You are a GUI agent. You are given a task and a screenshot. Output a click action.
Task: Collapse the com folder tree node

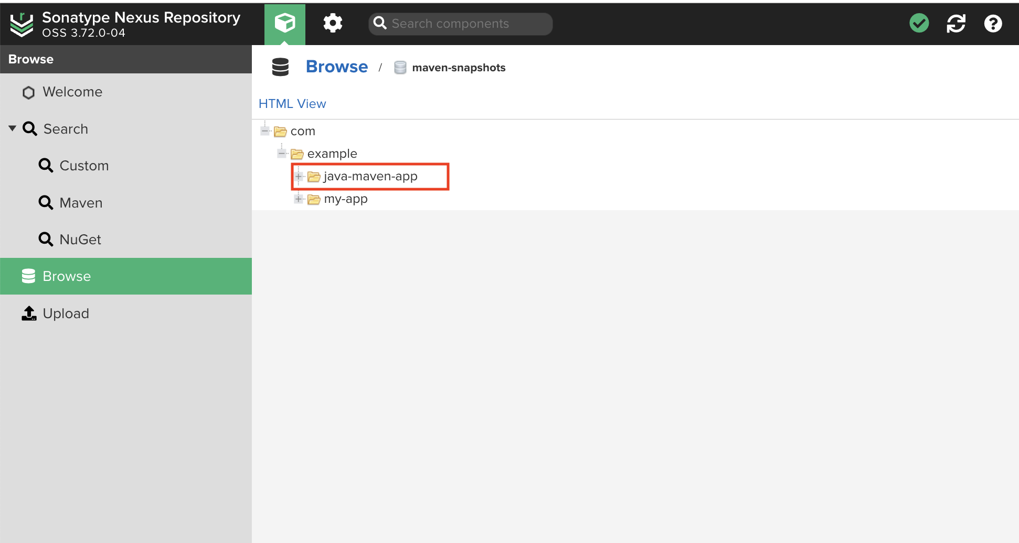pos(265,131)
